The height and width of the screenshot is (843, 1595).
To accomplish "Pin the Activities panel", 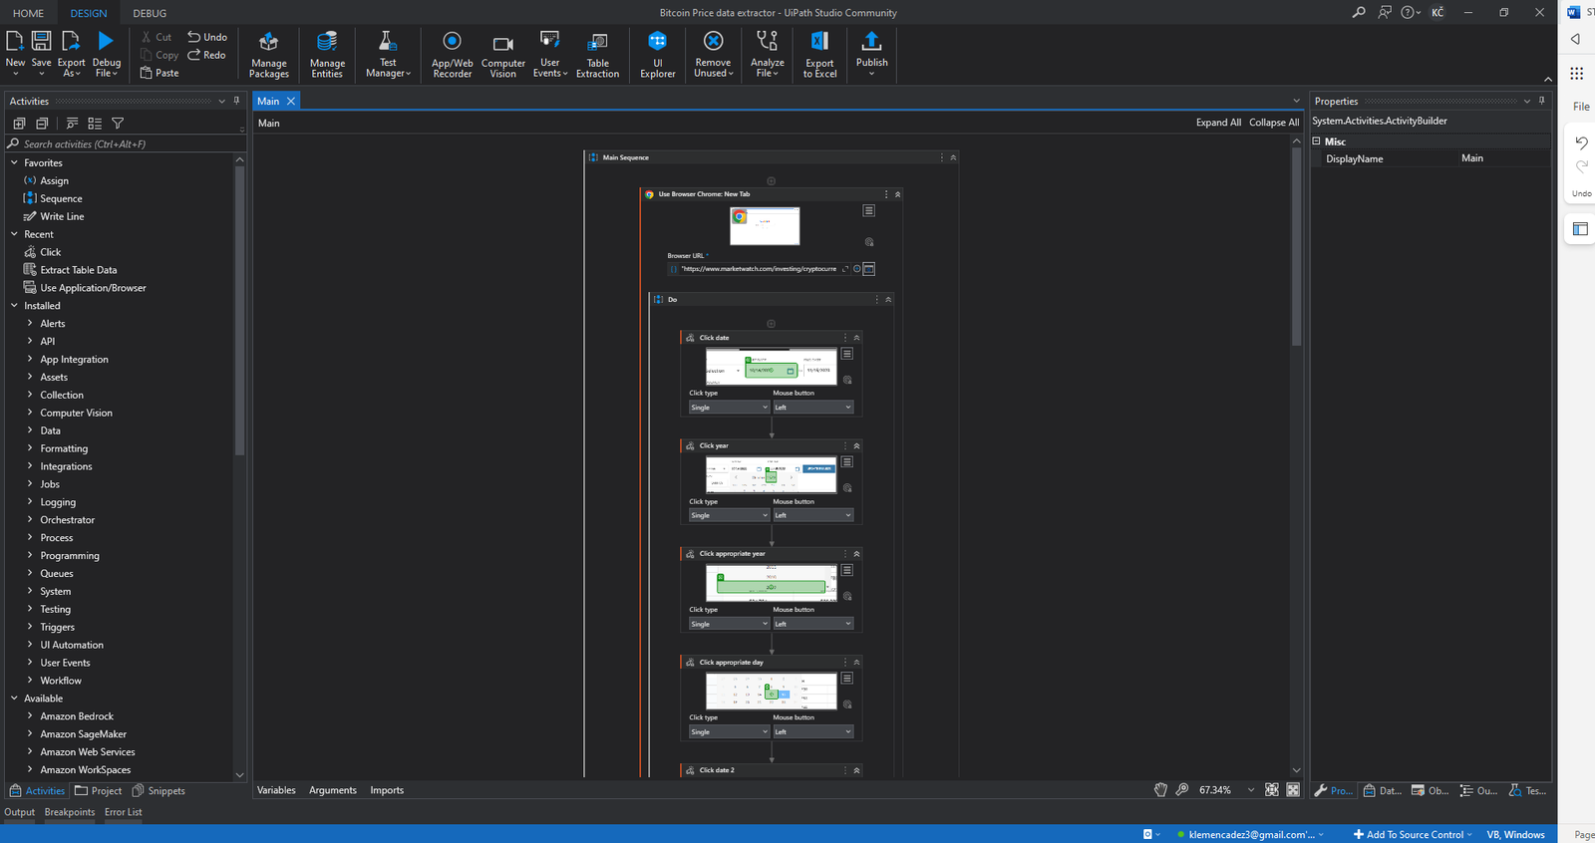I will click(236, 101).
